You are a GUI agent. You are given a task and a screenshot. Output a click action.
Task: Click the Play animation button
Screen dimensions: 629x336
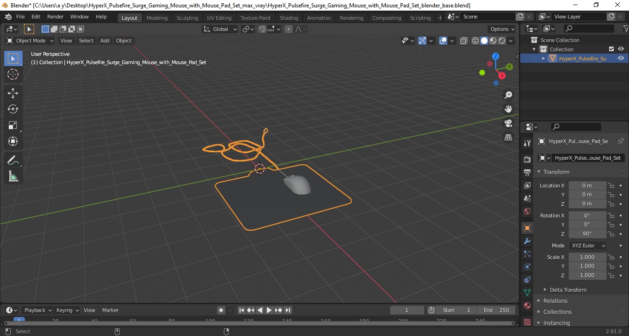pos(269,310)
